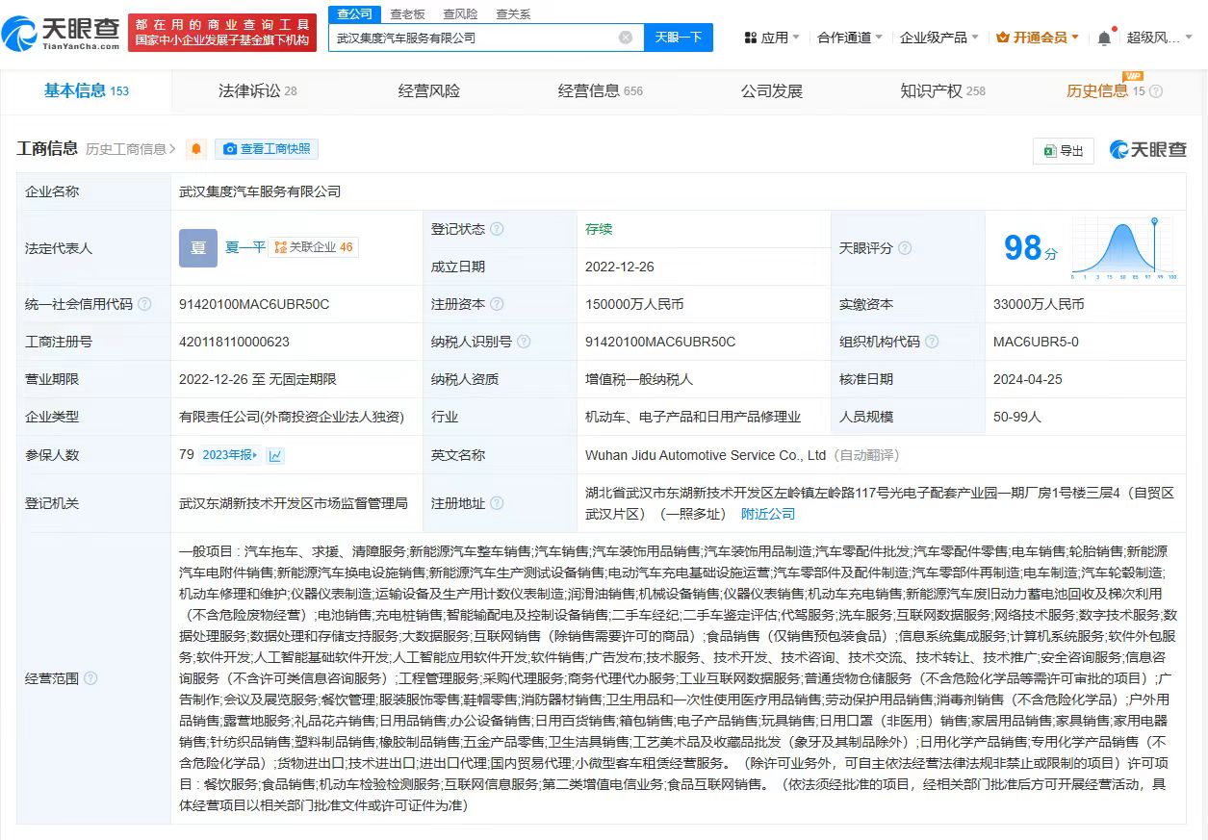Click the help icon beside 统一社会信用代码
Image resolution: width=1208 pixels, height=840 pixels.
[x=144, y=304]
